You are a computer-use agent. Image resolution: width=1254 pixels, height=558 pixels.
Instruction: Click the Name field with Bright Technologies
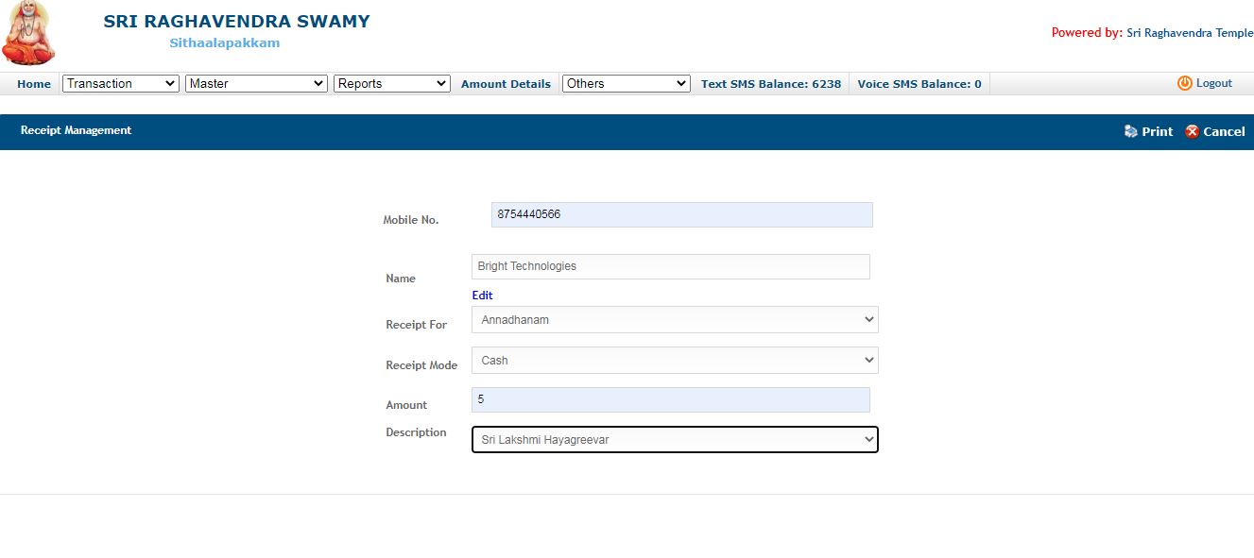[x=670, y=266]
